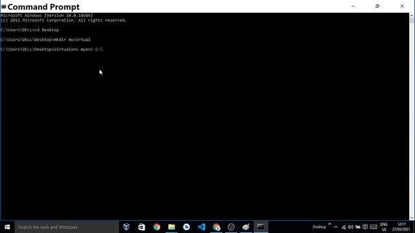415x233 pixels.
Task: Open File Explorer from the taskbar
Action: click(171, 227)
